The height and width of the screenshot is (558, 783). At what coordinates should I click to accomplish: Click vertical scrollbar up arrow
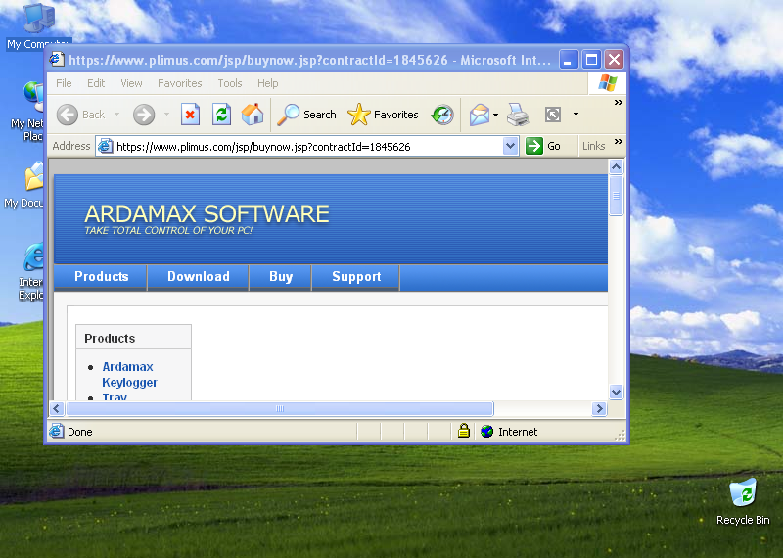point(617,166)
